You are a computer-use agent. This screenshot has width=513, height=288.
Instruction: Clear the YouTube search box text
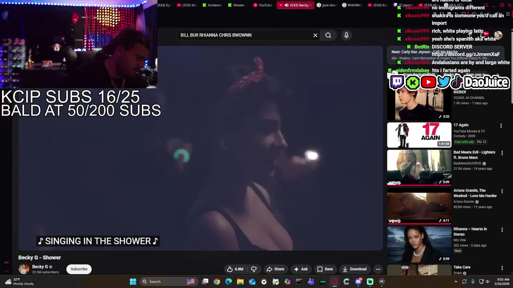[315, 35]
